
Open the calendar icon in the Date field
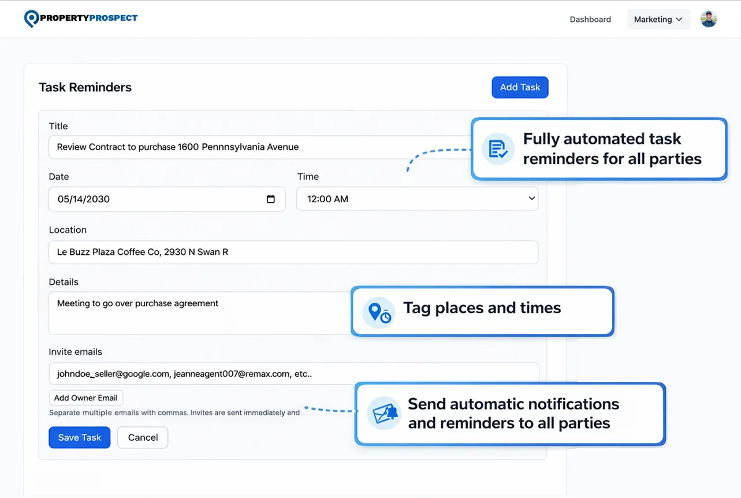pyautogui.click(x=270, y=199)
